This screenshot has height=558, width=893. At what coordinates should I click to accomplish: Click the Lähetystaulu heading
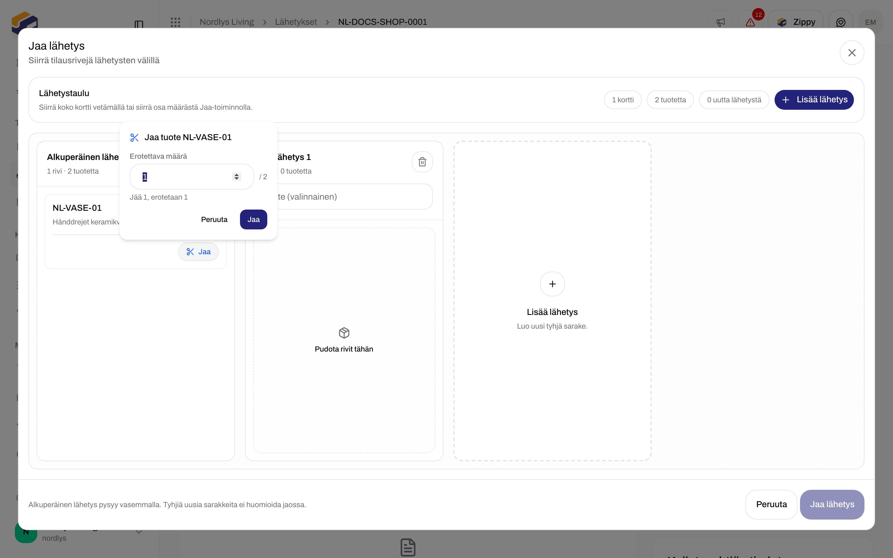[64, 93]
